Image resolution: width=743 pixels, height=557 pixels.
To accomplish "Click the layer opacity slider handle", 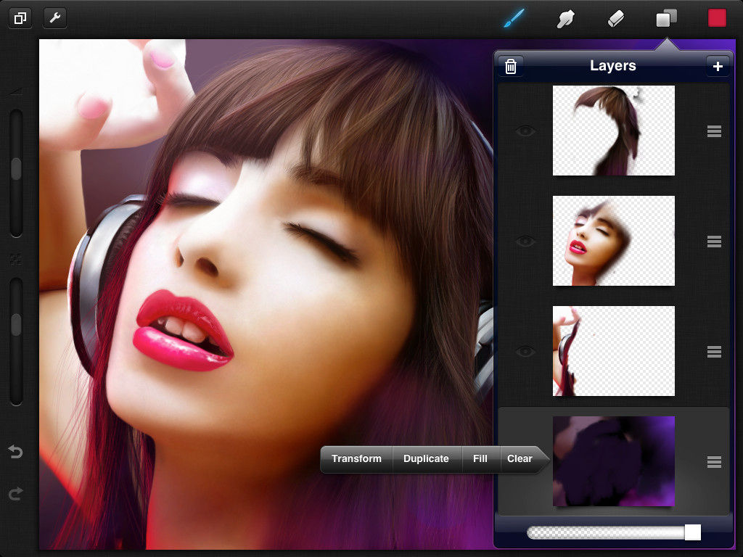I will 692,532.
